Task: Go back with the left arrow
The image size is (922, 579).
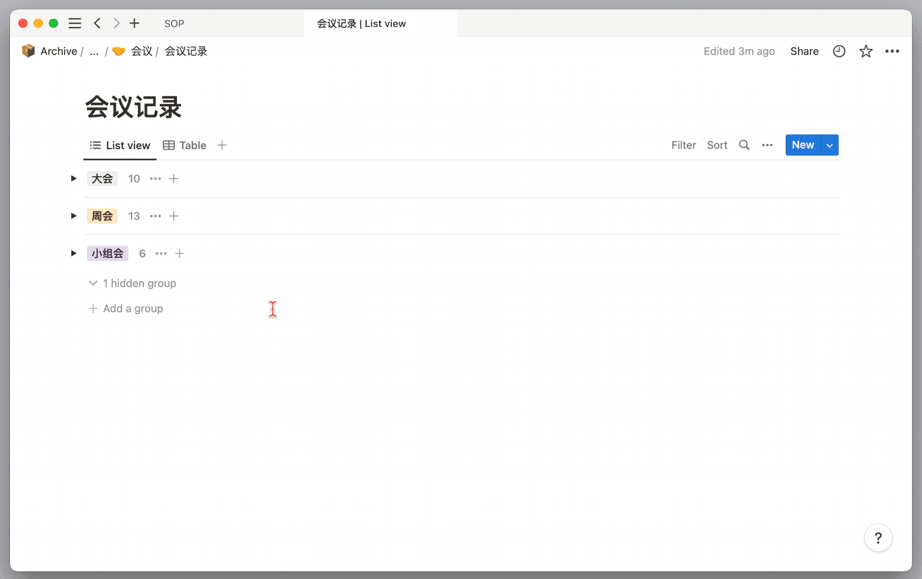Action: (x=98, y=23)
